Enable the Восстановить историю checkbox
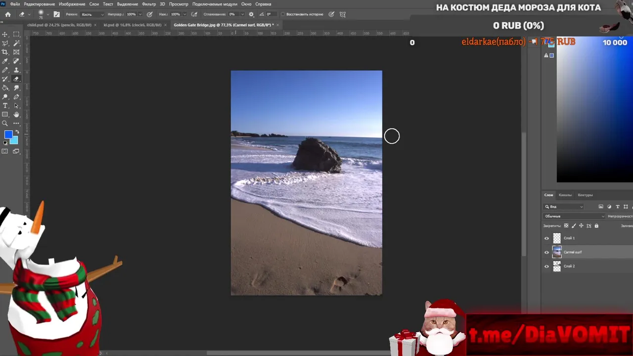The width and height of the screenshot is (633, 356). (283, 14)
